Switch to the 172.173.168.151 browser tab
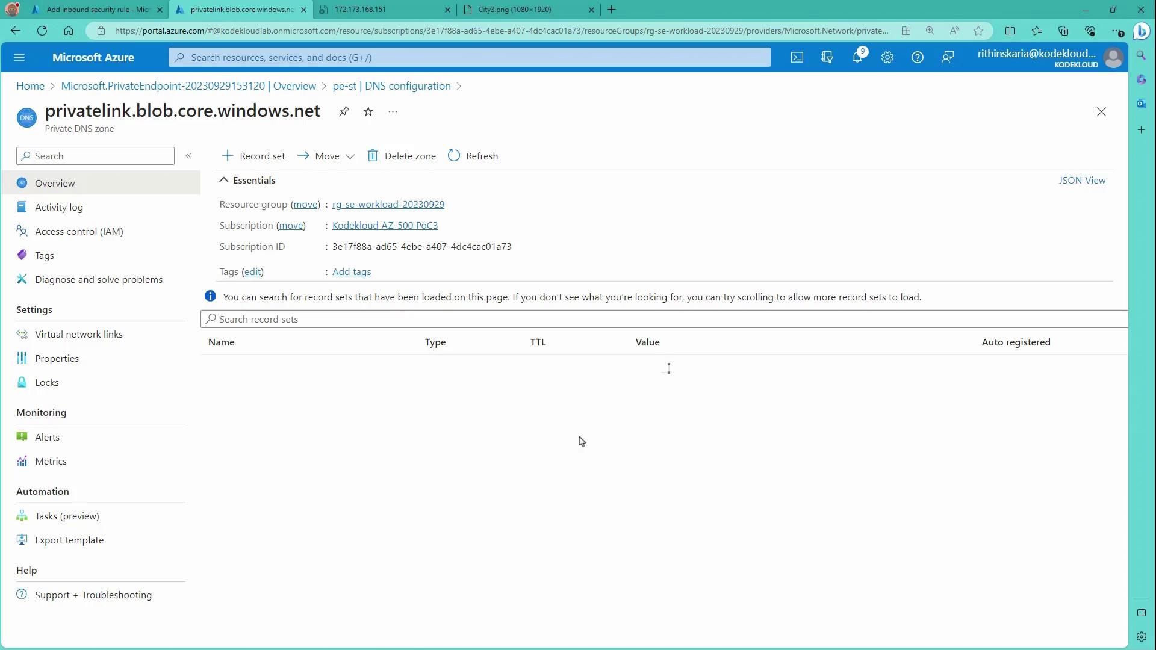Viewport: 1156px width, 650px height. pyautogui.click(x=383, y=10)
